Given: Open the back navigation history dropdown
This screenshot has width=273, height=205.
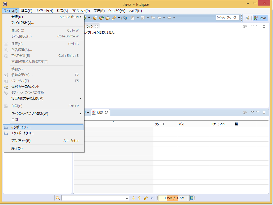Looking at the screenshot, I should 164,18.
